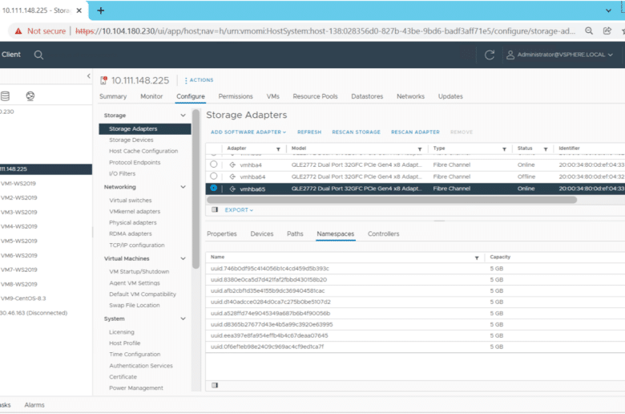This screenshot has width=625, height=414.
Task: Click the vmhba4 adapter icon
Action: (232, 164)
